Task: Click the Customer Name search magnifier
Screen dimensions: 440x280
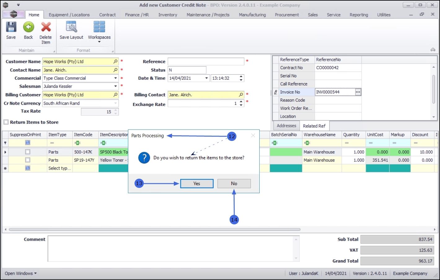Action: click(x=115, y=62)
